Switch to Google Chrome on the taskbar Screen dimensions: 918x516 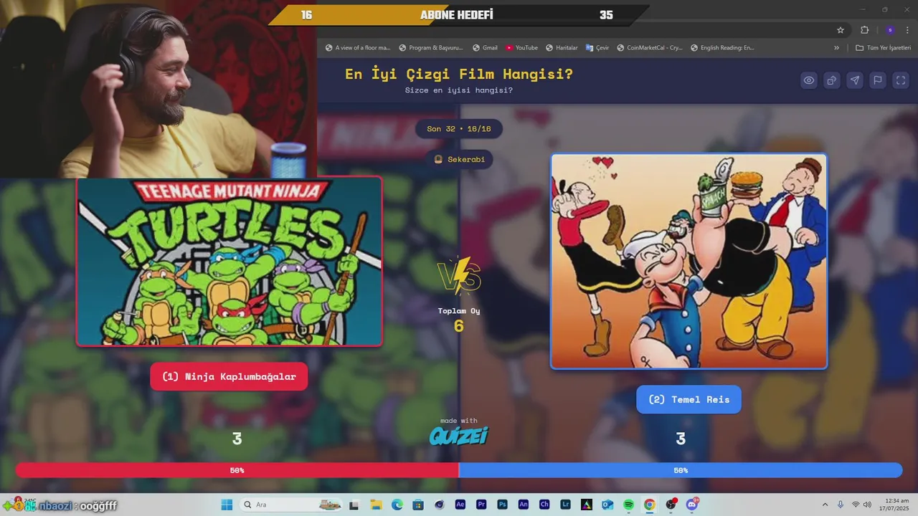pyautogui.click(x=649, y=505)
